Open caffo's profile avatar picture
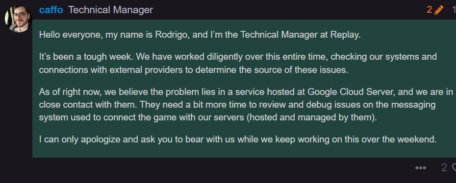The width and height of the screenshot is (456, 183). (x=18, y=19)
